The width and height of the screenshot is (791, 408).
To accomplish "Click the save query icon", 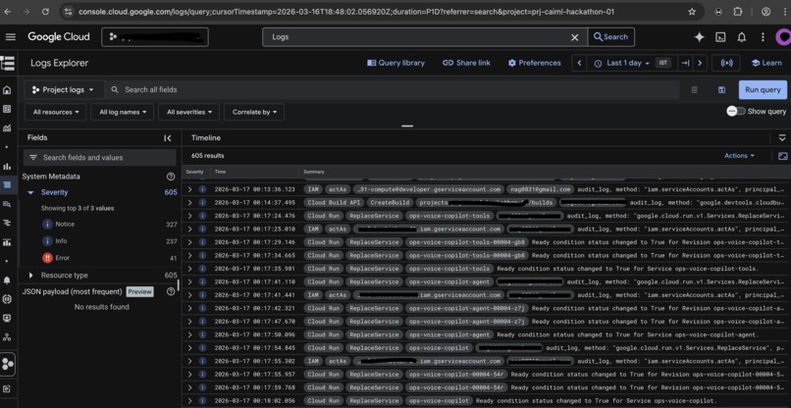I will click(x=721, y=90).
